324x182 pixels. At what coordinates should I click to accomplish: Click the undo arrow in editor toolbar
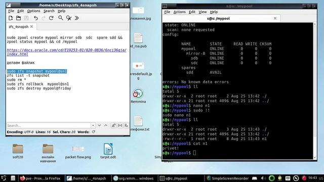pyautogui.click(x=36, y=18)
